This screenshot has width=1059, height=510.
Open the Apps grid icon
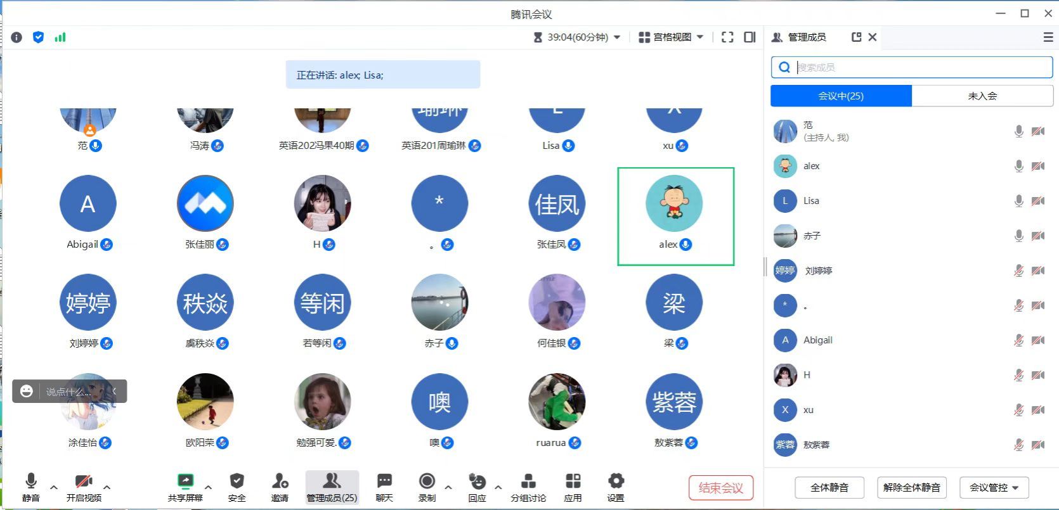[573, 487]
